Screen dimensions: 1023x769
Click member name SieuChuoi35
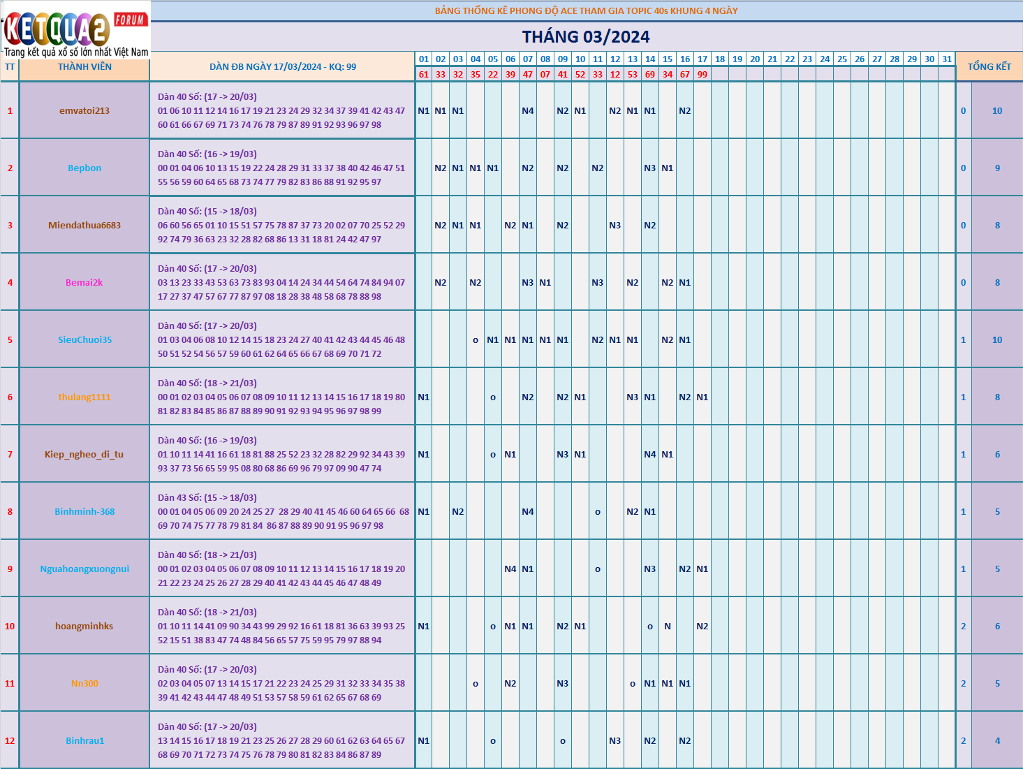[84, 340]
